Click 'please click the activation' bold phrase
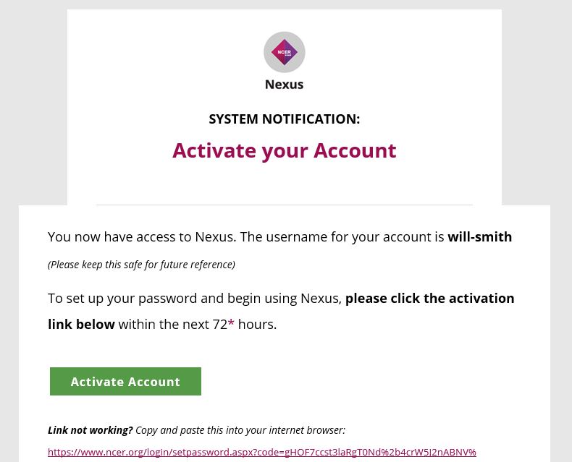This screenshot has width=572, height=462. point(429,299)
